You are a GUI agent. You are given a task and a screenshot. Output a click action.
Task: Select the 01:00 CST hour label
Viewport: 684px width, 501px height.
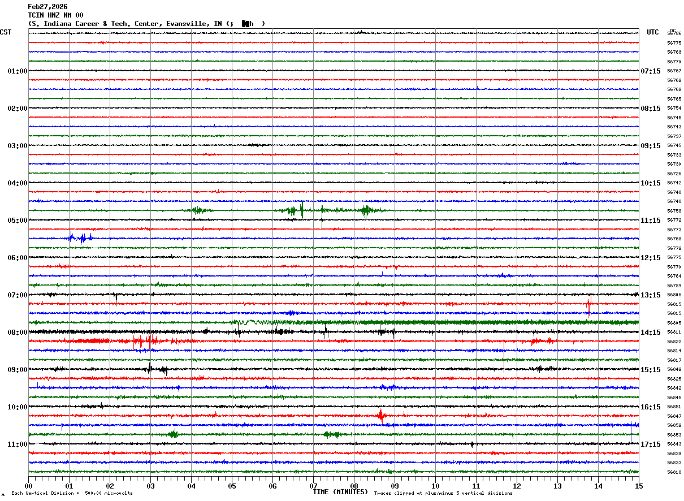pos(17,71)
